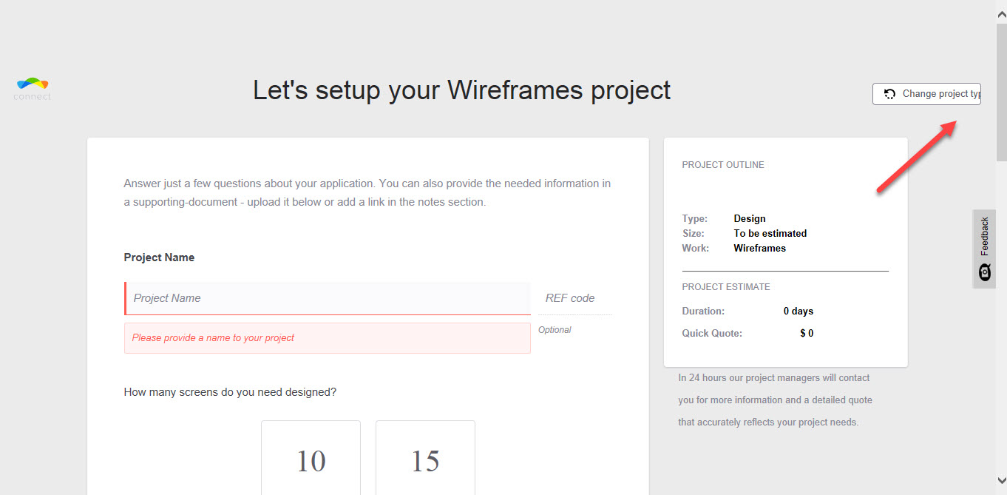
Task: Choose the 15 screens option
Action: tap(425, 458)
